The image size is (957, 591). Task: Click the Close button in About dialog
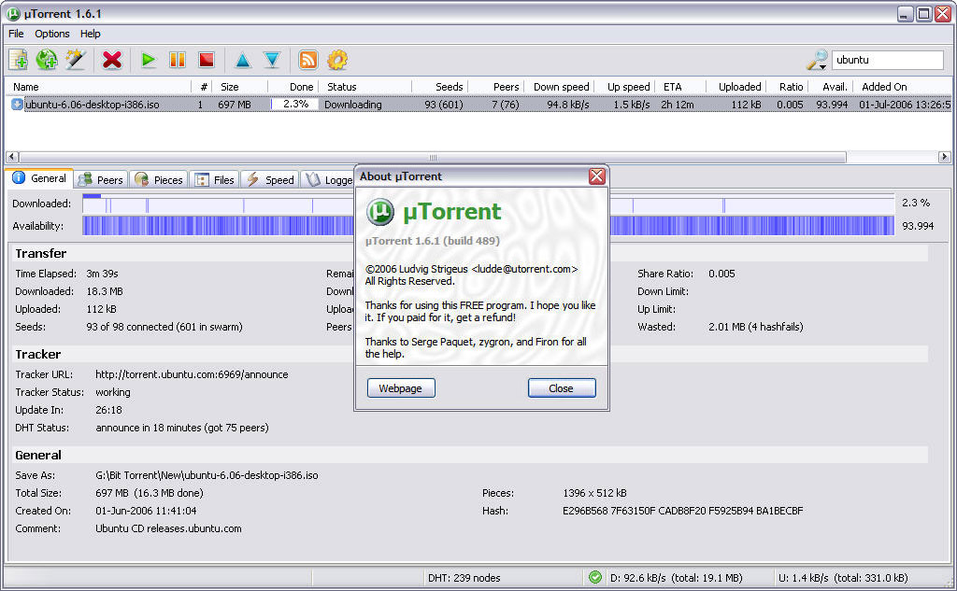562,387
